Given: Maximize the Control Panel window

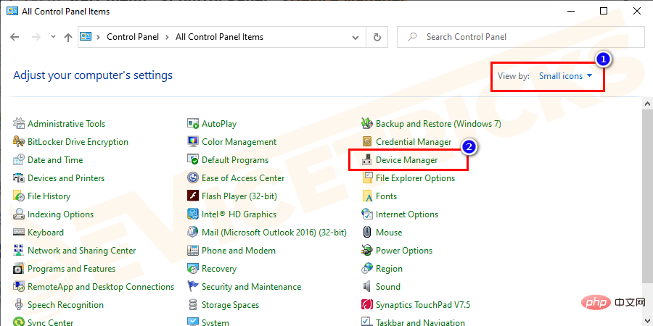Looking at the screenshot, I should pyautogui.click(x=604, y=11).
